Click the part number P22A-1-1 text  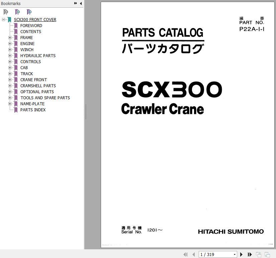tap(252, 29)
